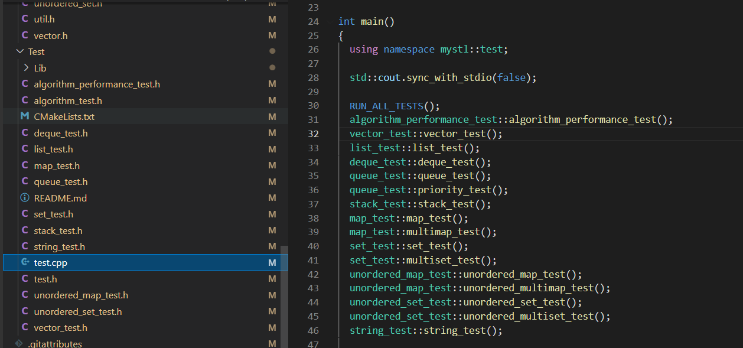Open algorithm_test.h file
This screenshot has width=743, height=348.
click(x=68, y=100)
